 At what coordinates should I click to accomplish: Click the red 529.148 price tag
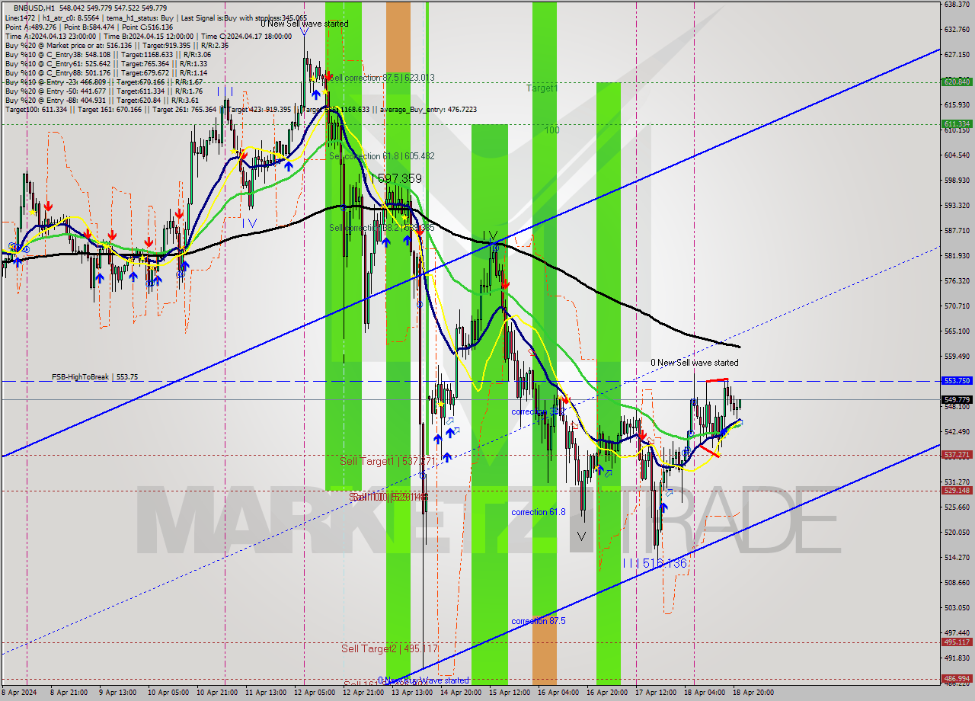[x=957, y=491]
